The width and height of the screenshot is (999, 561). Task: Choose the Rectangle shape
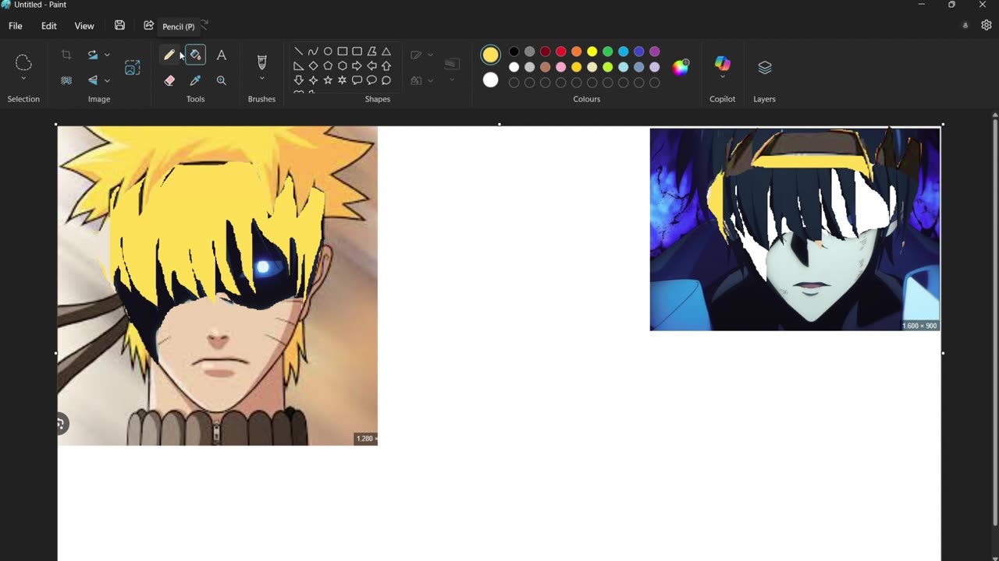(343, 51)
